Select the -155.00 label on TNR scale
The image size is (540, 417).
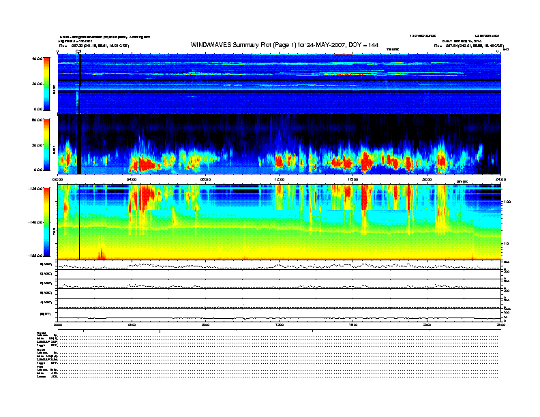click(x=35, y=256)
